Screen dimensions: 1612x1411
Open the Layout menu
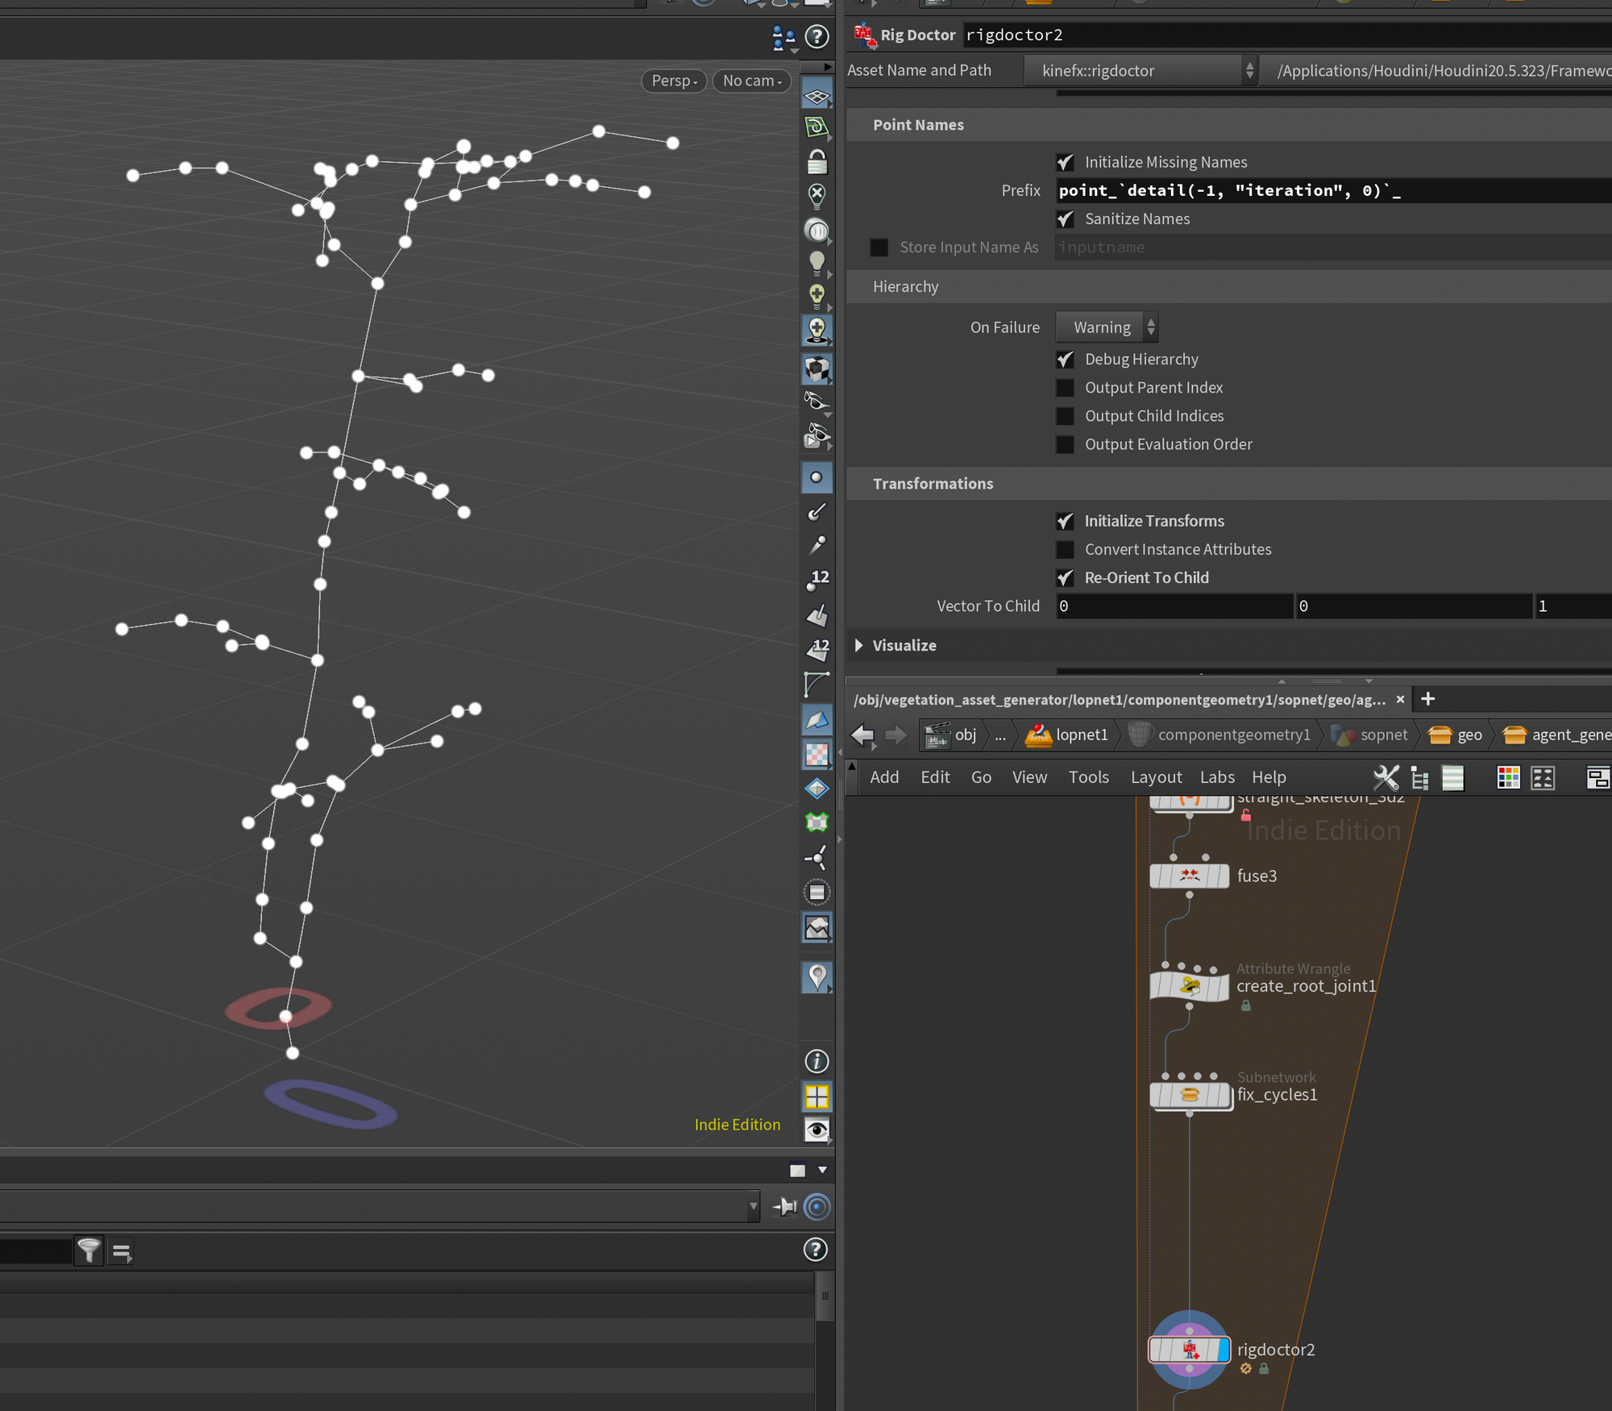pyautogui.click(x=1155, y=777)
